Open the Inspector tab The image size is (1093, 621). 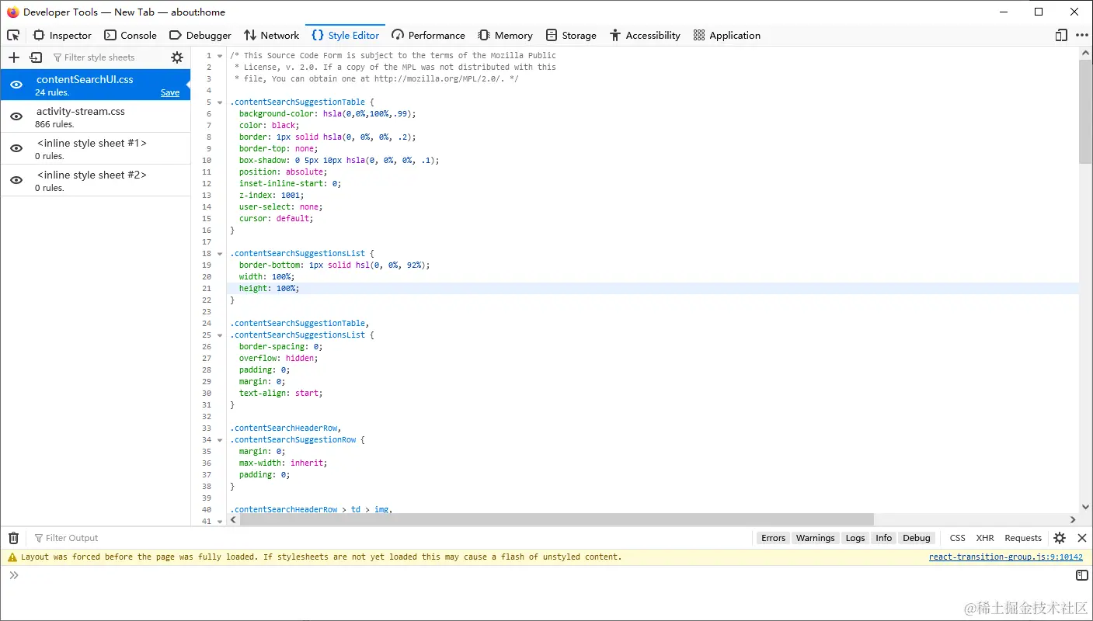coord(62,35)
